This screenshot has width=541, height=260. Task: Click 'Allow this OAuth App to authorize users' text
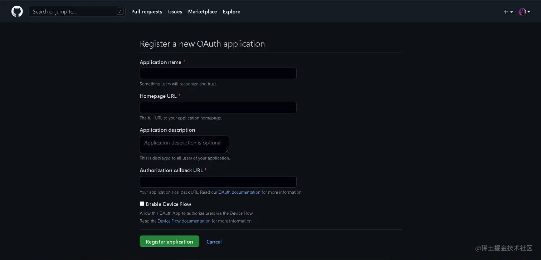196,213
